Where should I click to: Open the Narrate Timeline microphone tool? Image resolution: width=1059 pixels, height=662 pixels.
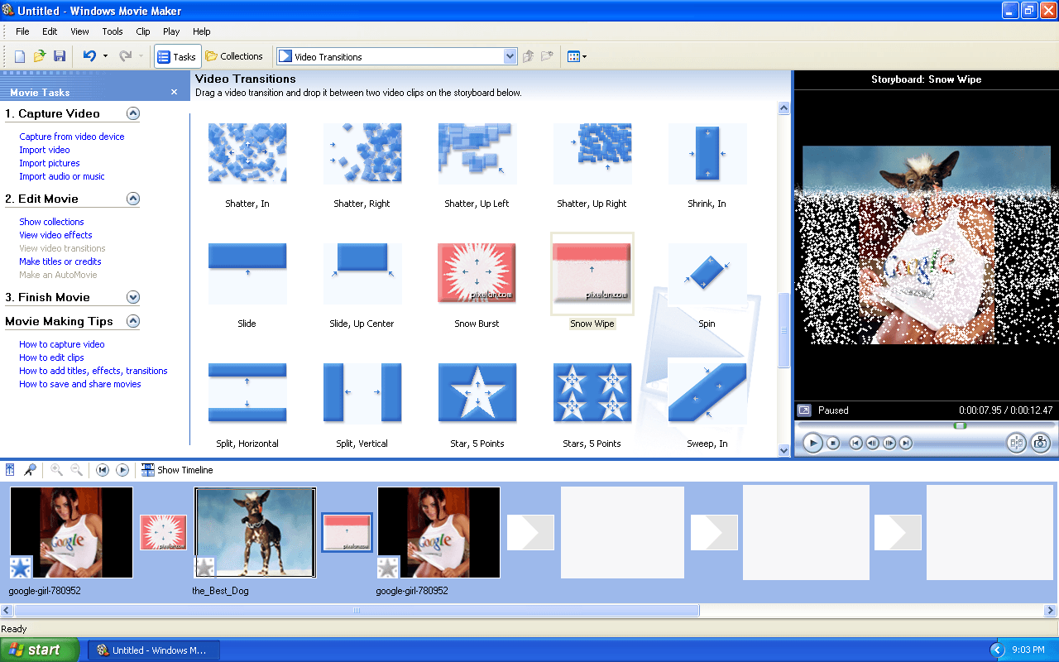[30, 470]
